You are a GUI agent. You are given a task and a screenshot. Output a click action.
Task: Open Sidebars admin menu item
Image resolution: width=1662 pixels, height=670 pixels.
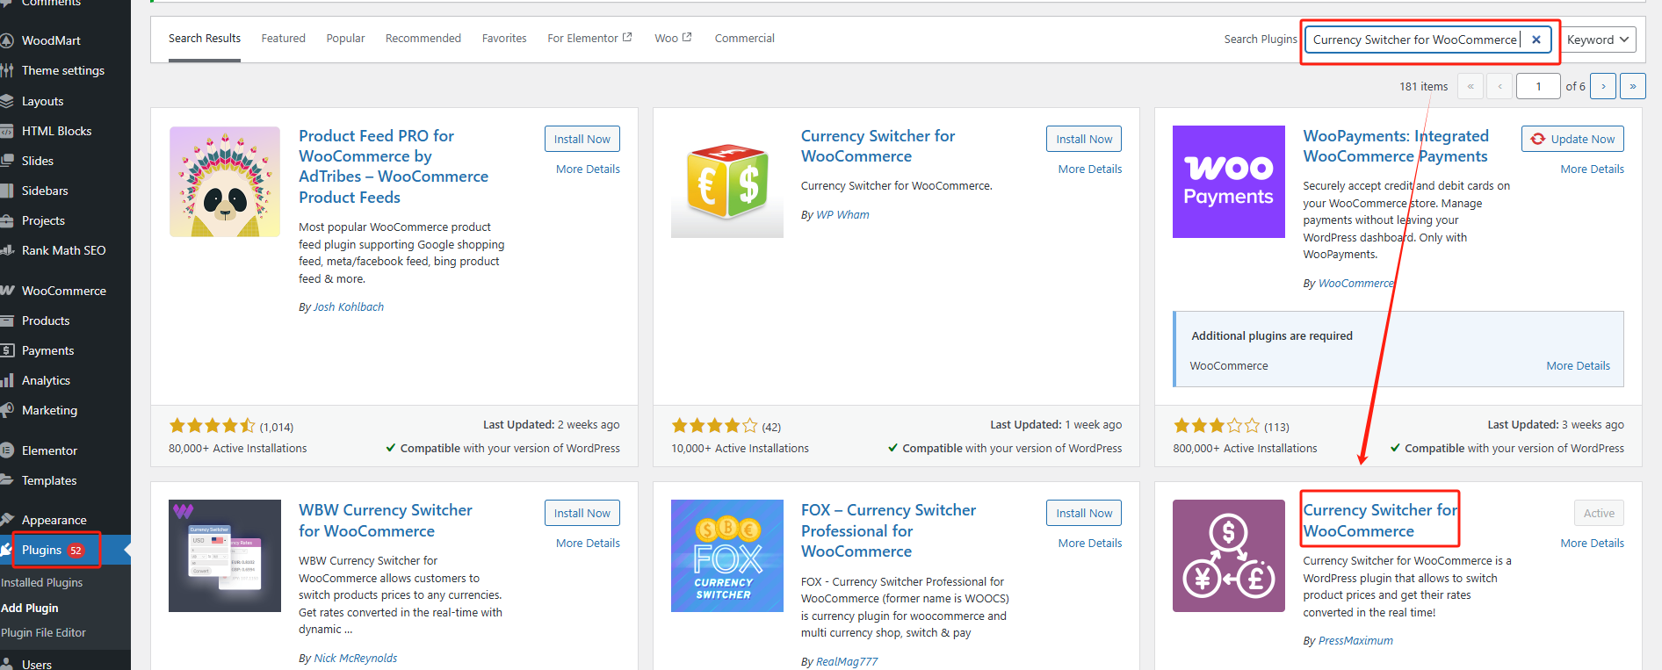pos(45,191)
